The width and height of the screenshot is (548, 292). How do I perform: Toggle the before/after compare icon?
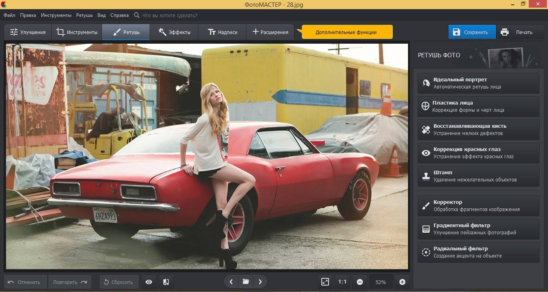[166, 282]
